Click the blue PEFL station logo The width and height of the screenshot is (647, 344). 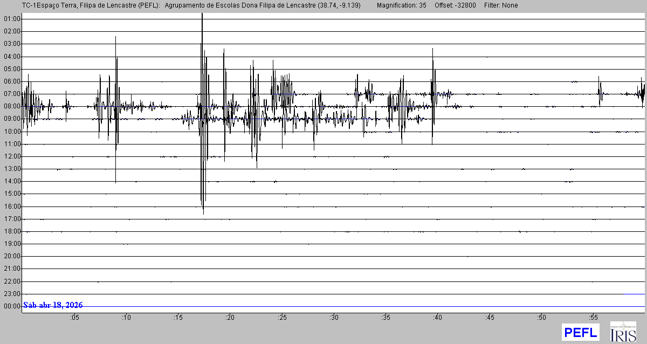click(580, 332)
